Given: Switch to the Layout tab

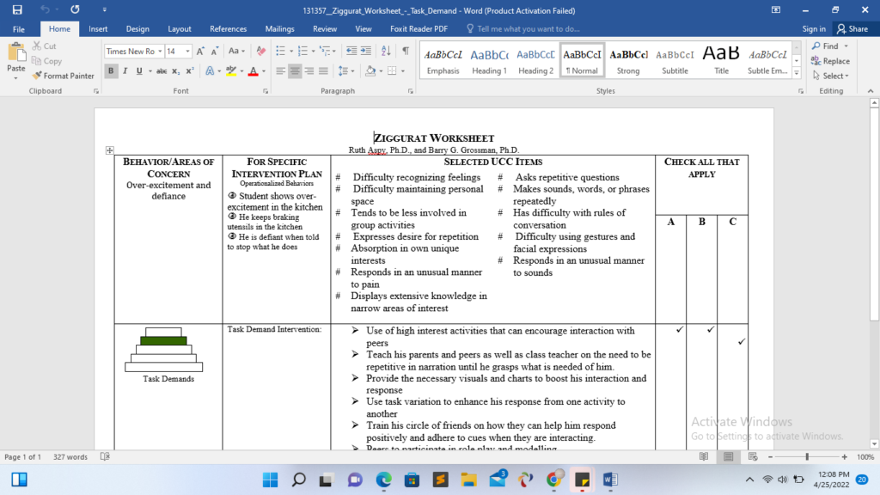Looking at the screenshot, I should click(180, 28).
